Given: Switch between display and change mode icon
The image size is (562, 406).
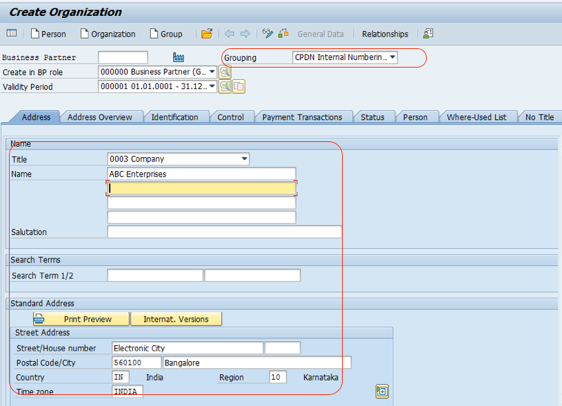Looking at the screenshot, I should (x=268, y=33).
